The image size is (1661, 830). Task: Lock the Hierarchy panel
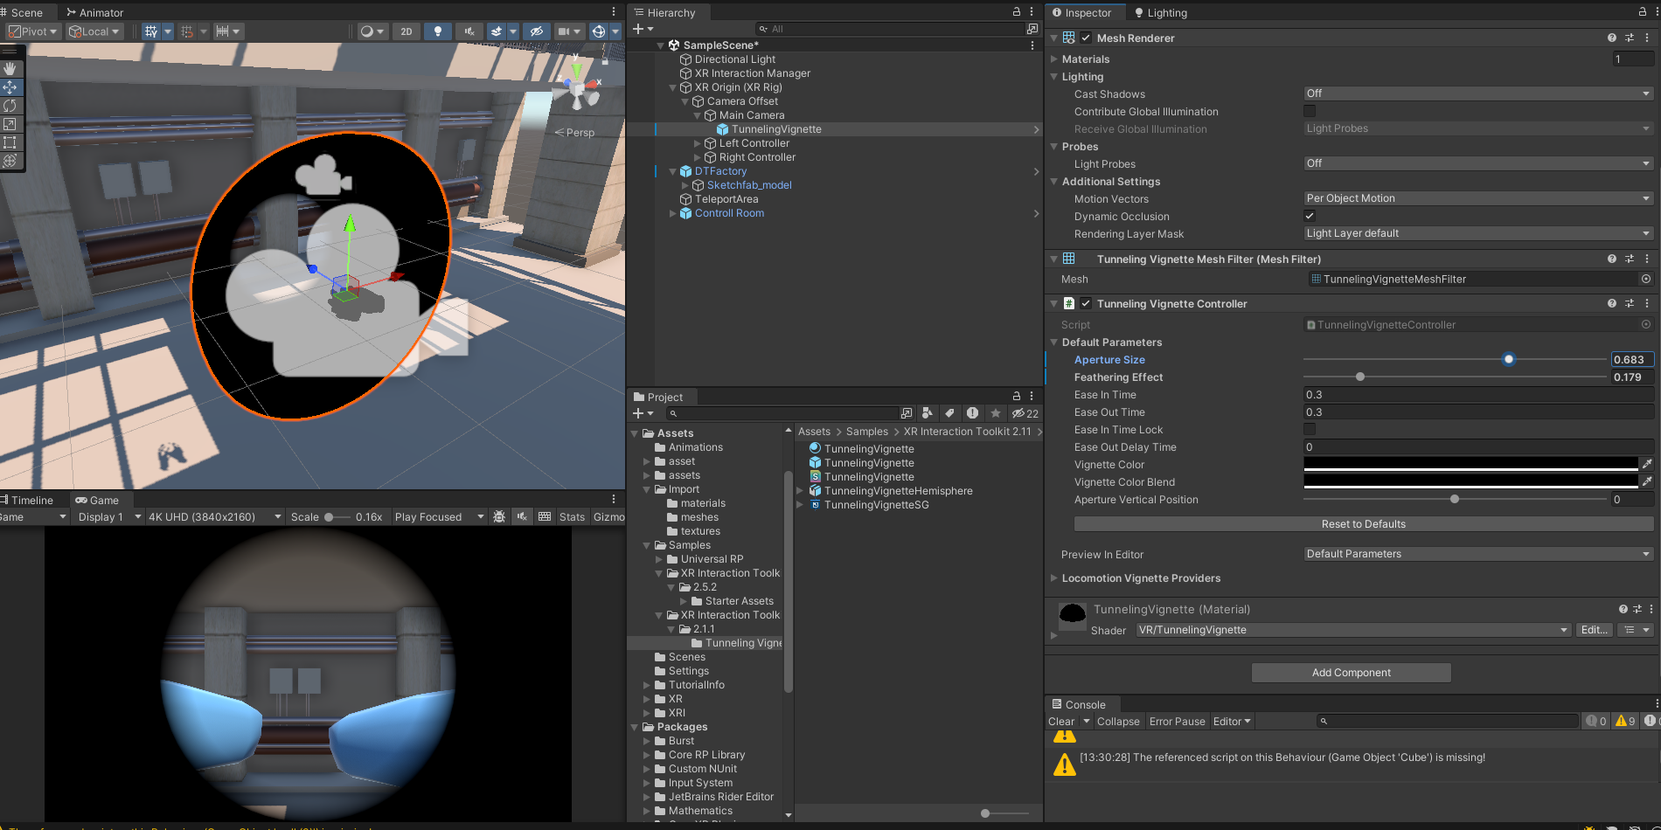[1017, 11]
